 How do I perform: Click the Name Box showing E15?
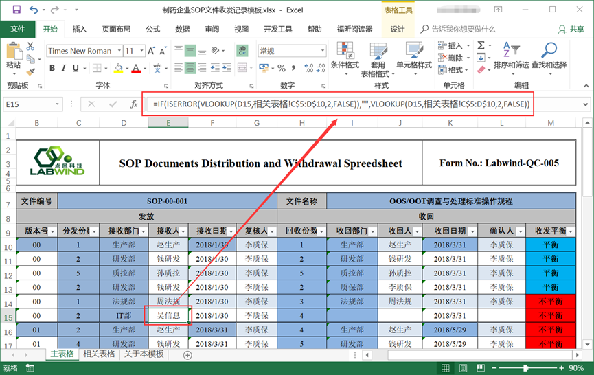coord(34,104)
